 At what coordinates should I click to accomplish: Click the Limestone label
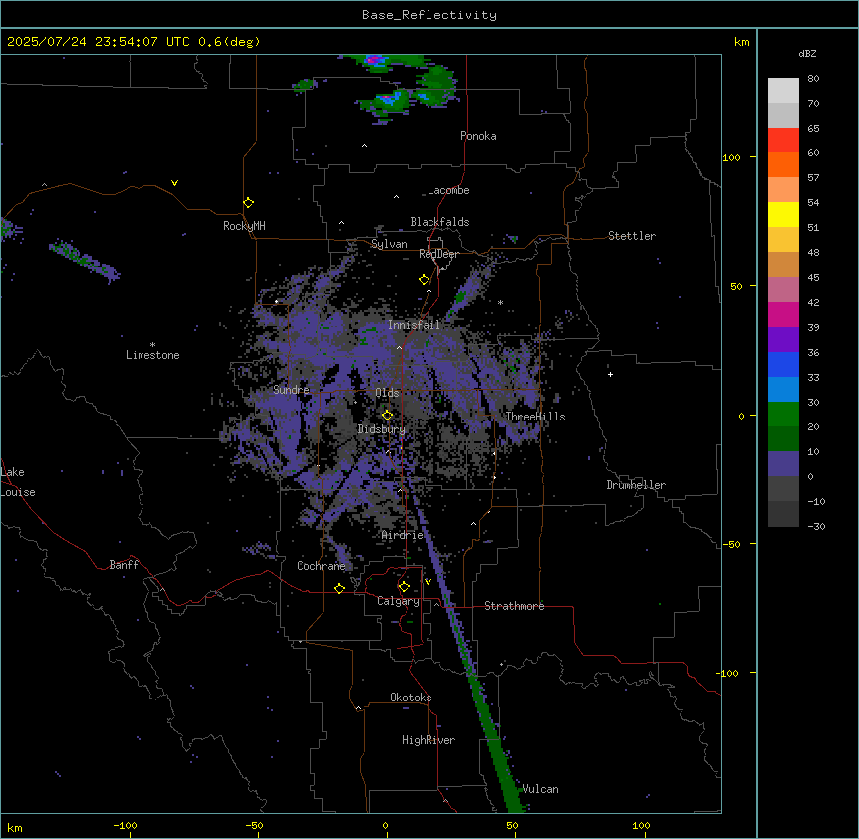(x=152, y=355)
